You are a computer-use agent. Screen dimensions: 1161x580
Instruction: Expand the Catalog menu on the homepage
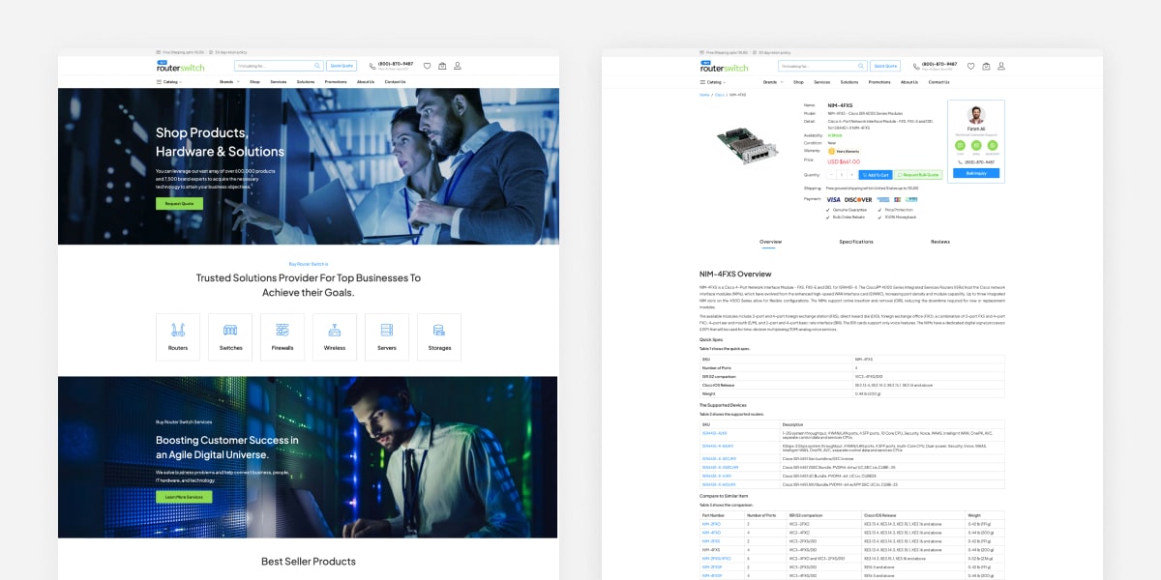(x=168, y=82)
